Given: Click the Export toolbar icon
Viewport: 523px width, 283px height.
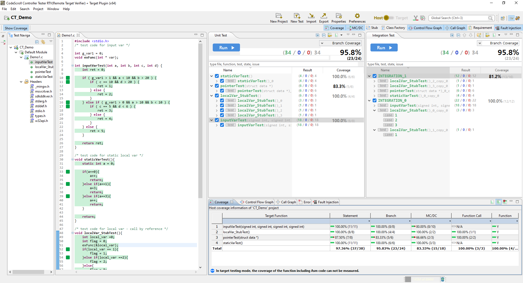Looking at the screenshot, I should click(x=324, y=18).
